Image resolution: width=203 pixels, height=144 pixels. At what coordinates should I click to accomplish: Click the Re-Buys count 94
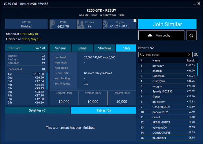coord(43,59)
